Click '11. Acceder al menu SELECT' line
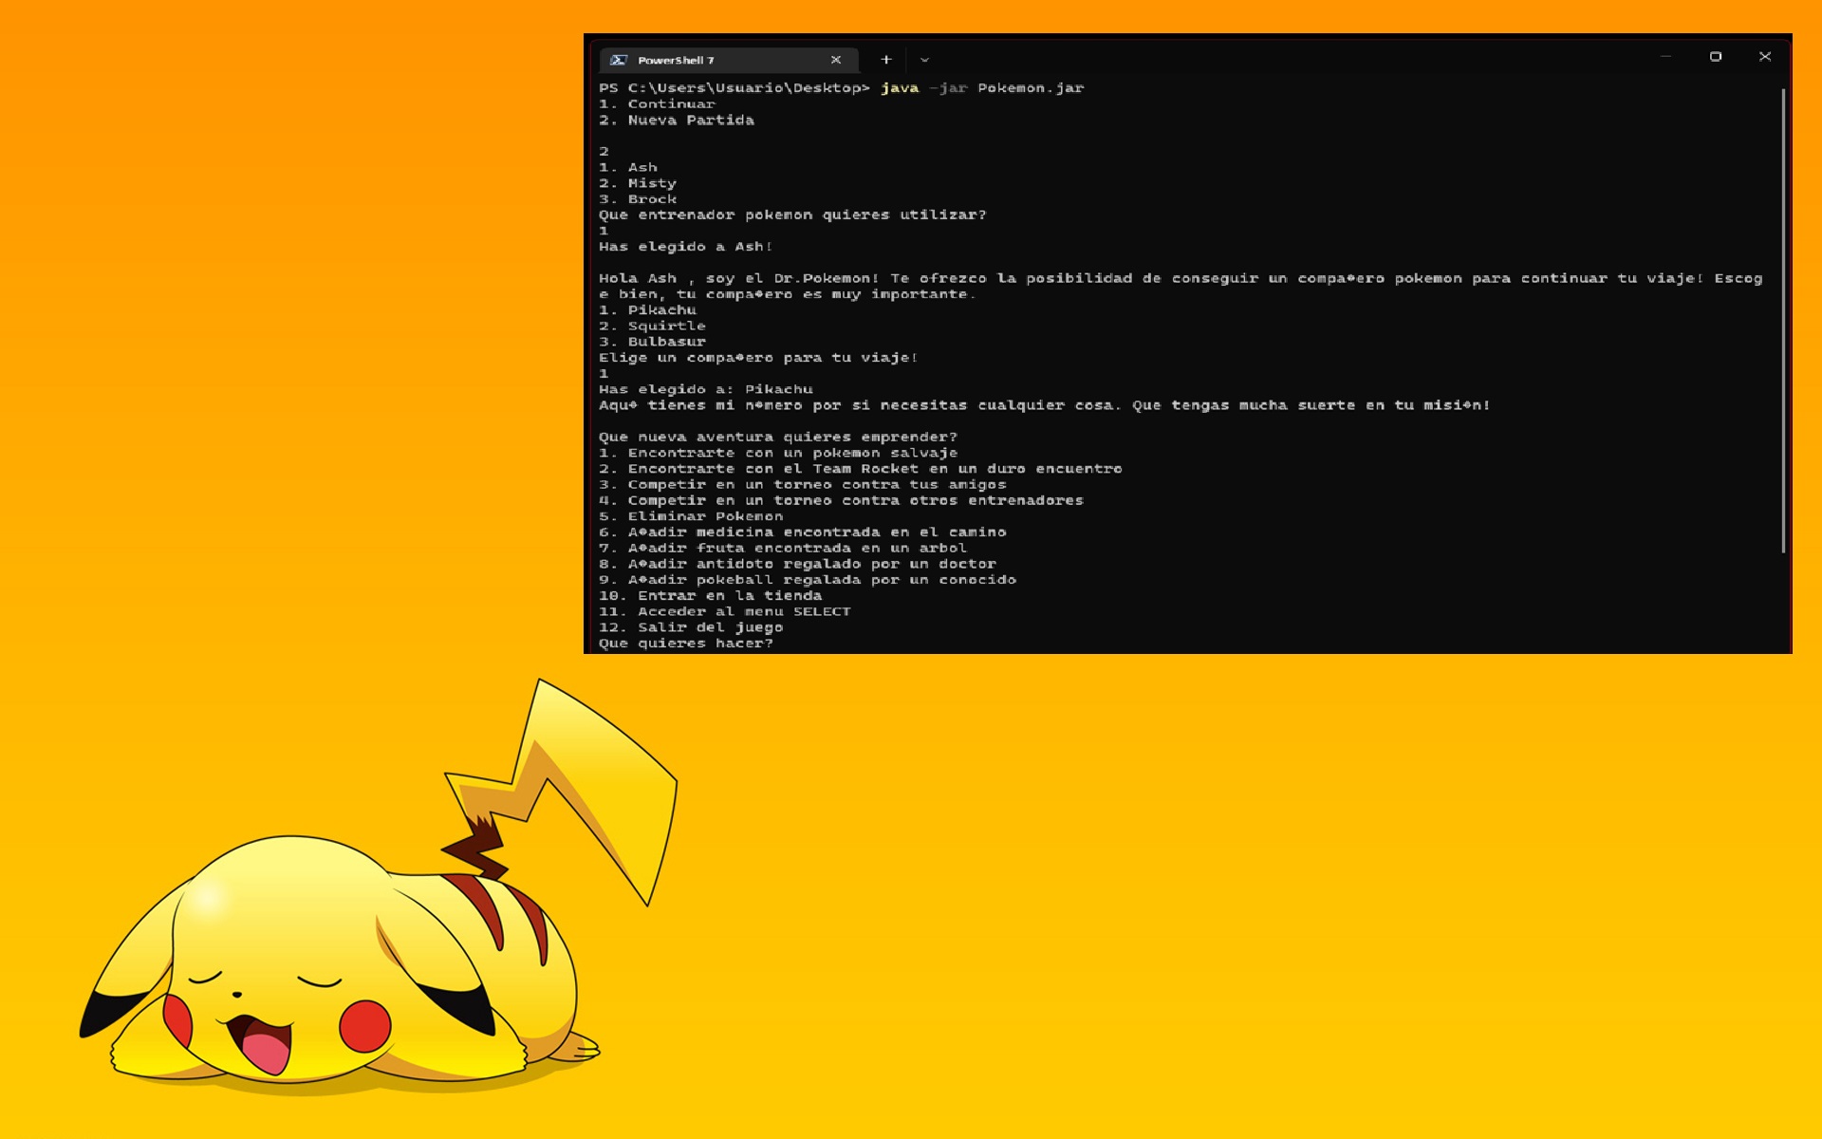The width and height of the screenshot is (1822, 1139). [724, 611]
